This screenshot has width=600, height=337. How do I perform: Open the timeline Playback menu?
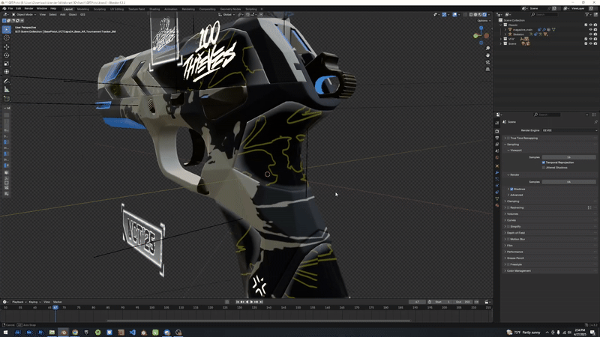(x=18, y=302)
